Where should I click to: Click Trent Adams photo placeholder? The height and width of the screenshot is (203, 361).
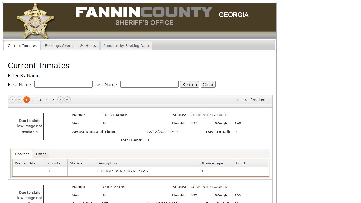point(29,127)
